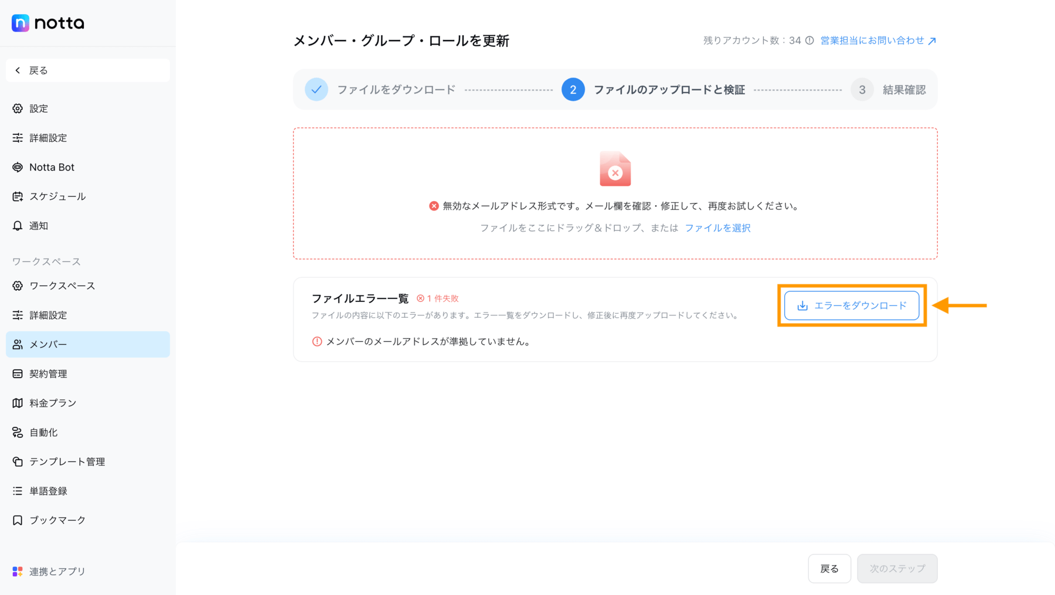Click the メンバー・グループ・ロールを更新 page title

pyautogui.click(x=401, y=40)
